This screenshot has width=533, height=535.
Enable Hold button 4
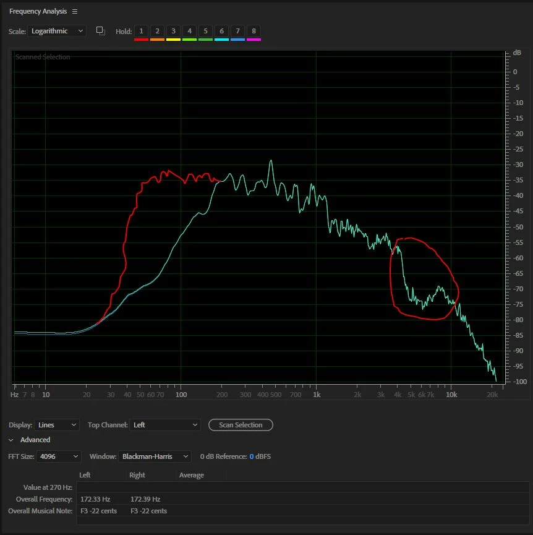(x=189, y=31)
